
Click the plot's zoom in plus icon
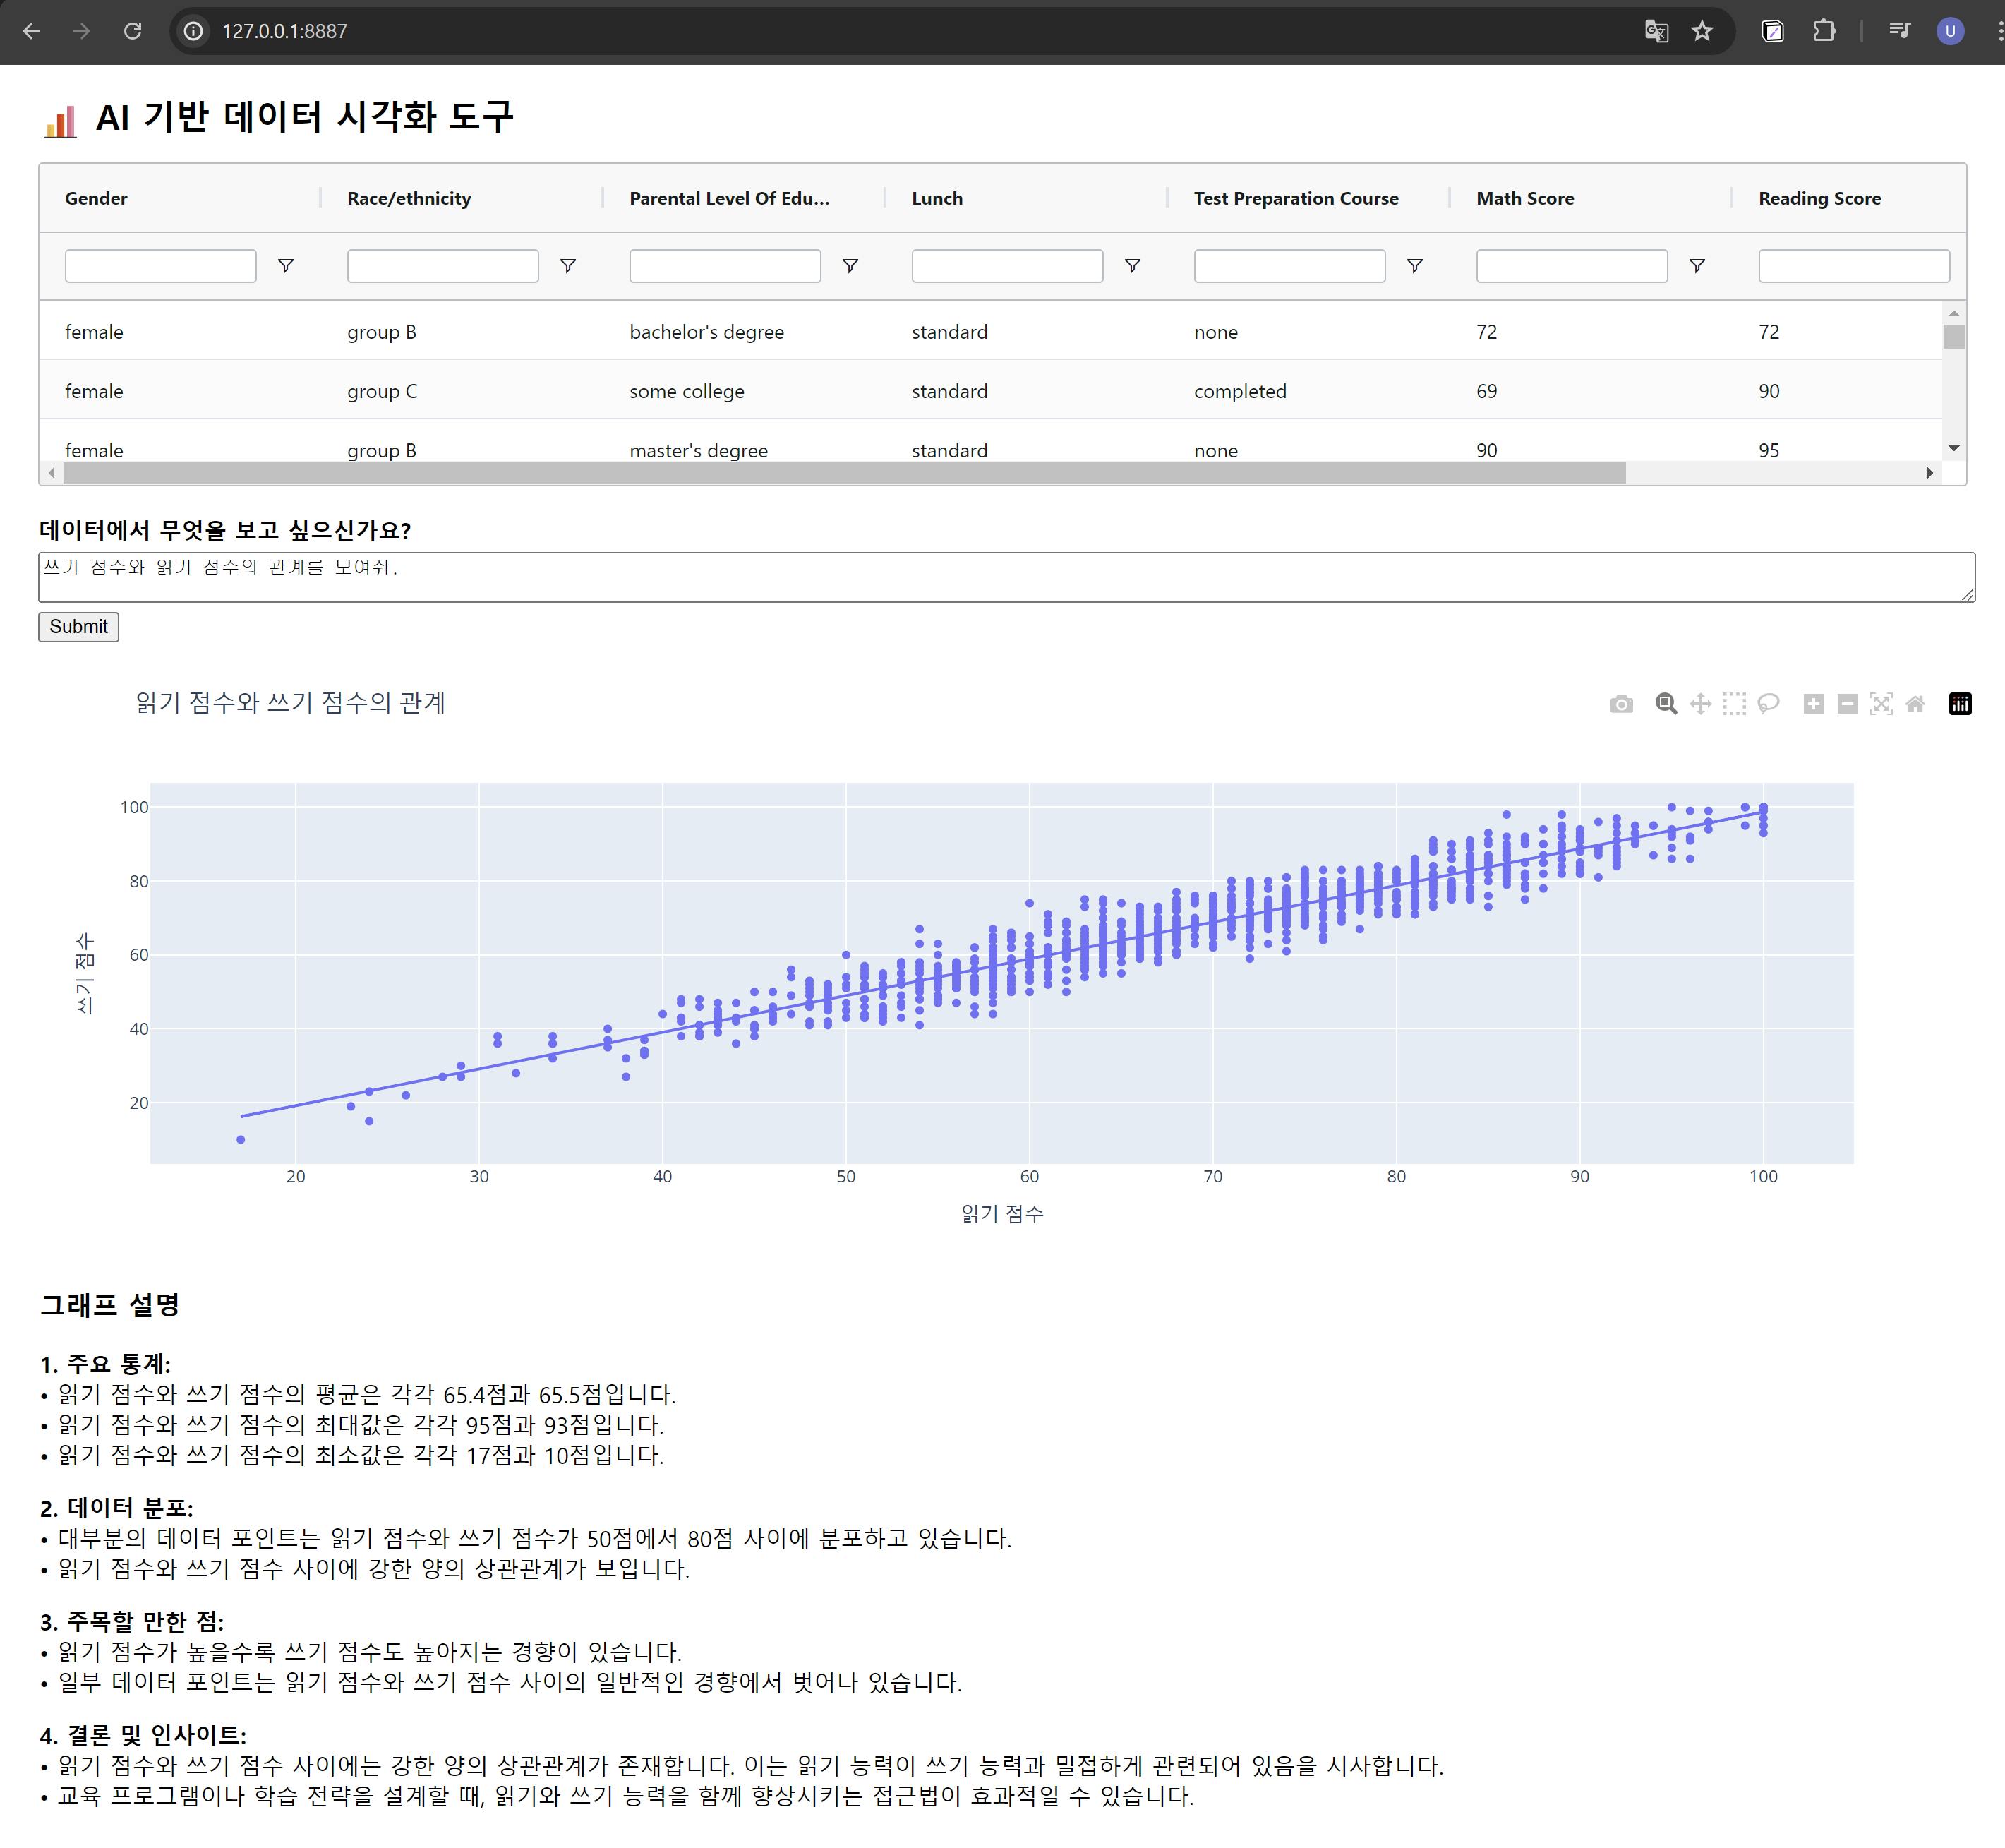(x=1813, y=704)
